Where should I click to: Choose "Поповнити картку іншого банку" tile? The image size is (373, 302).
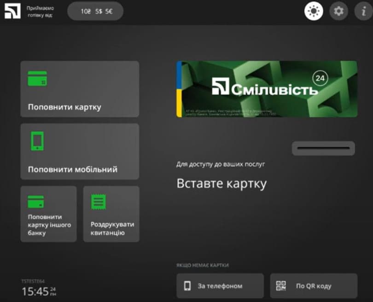(48, 214)
